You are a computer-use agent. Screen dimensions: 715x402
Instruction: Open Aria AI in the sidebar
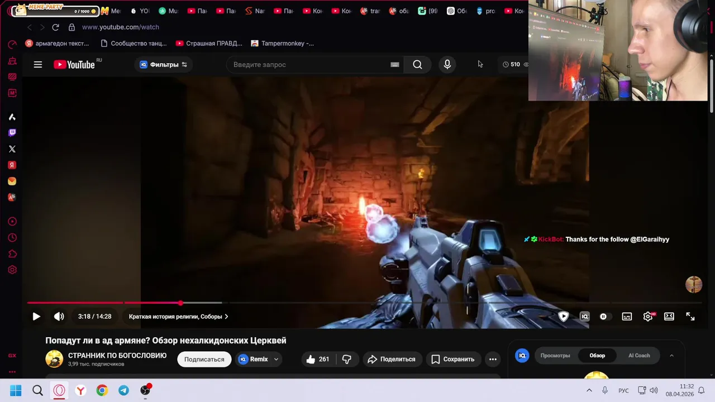12,117
